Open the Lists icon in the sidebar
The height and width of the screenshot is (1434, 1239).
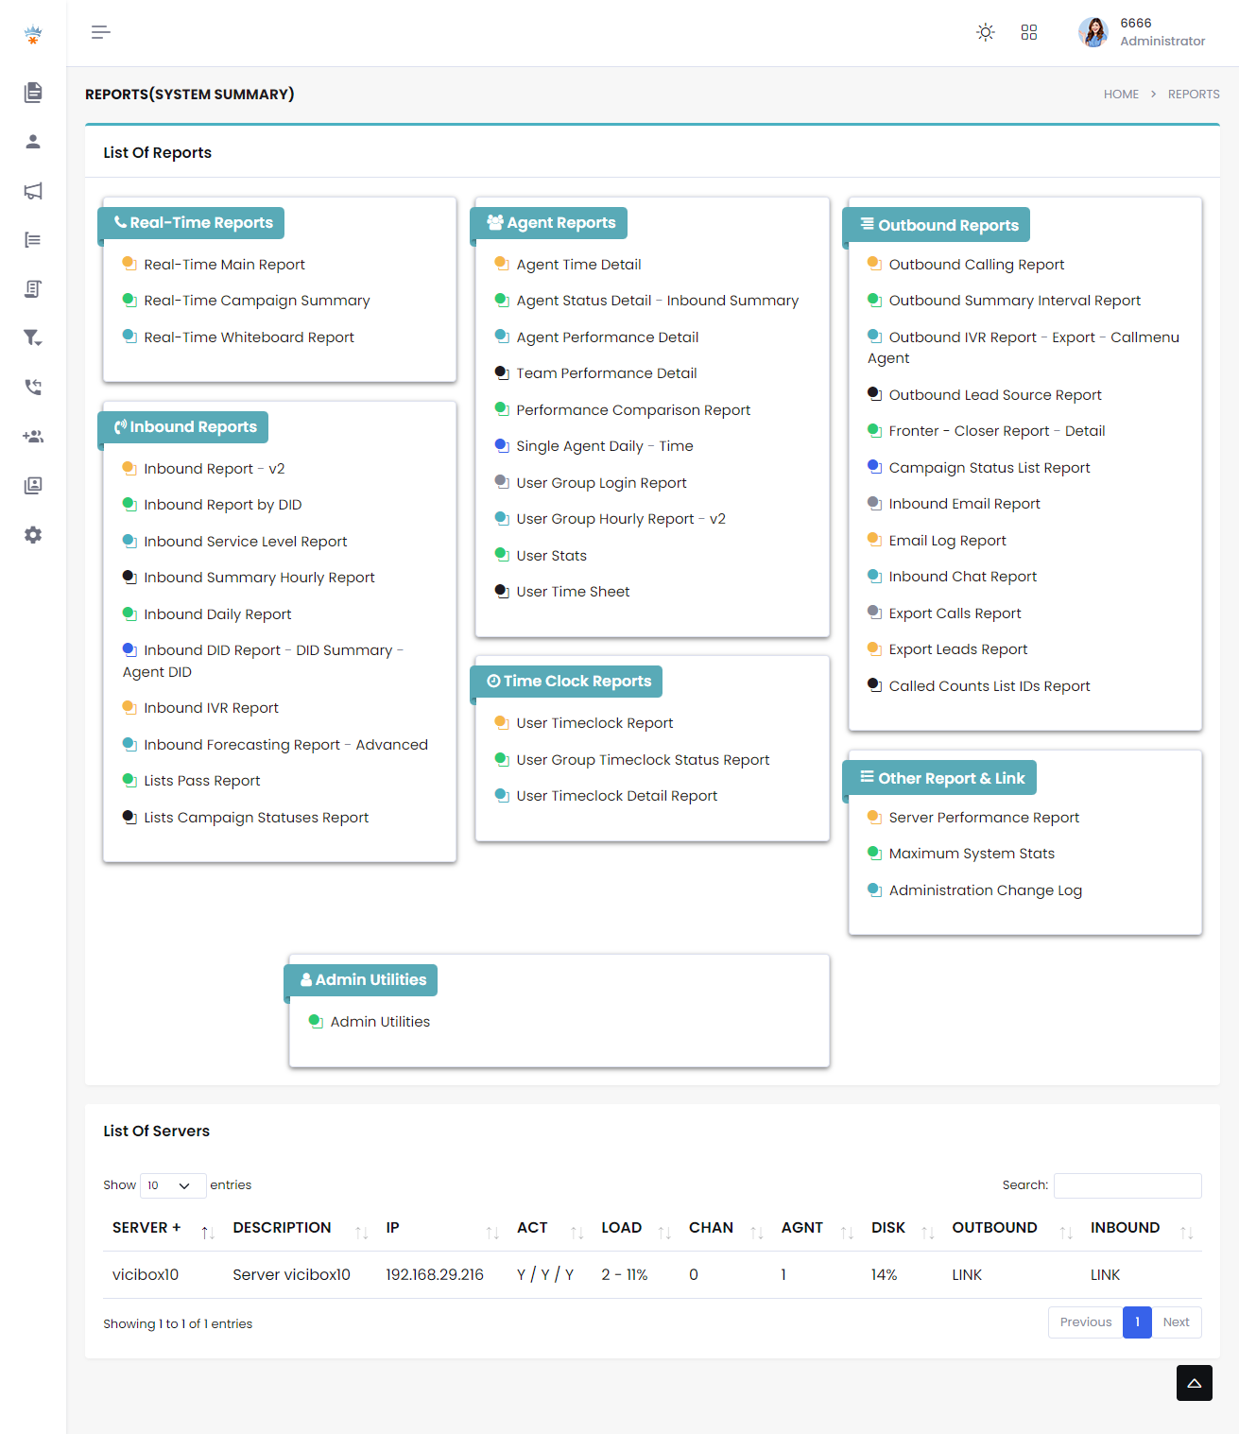point(33,239)
